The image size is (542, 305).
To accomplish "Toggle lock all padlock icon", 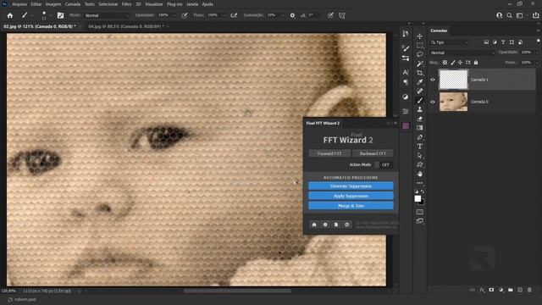I will pos(476,63).
